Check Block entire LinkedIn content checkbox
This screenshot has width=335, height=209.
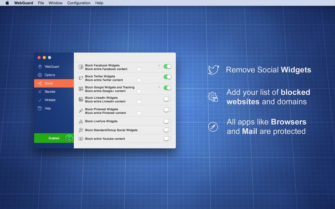[139, 102]
